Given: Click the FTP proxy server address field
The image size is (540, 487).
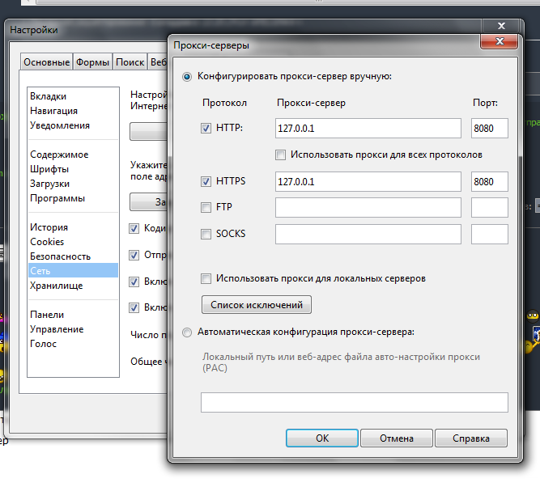Looking at the screenshot, I should [368, 207].
